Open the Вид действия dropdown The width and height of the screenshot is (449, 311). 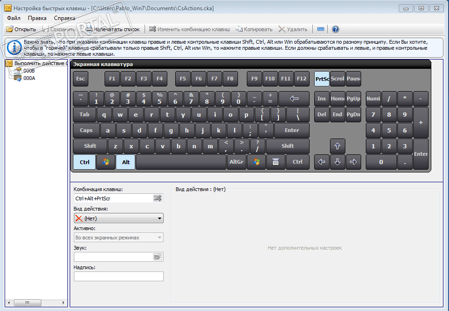coord(119,218)
